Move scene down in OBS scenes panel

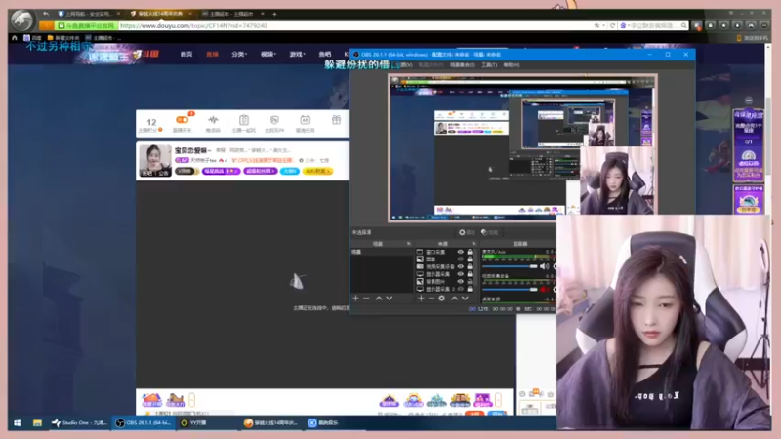pyautogui.click(x=390, y=299)
